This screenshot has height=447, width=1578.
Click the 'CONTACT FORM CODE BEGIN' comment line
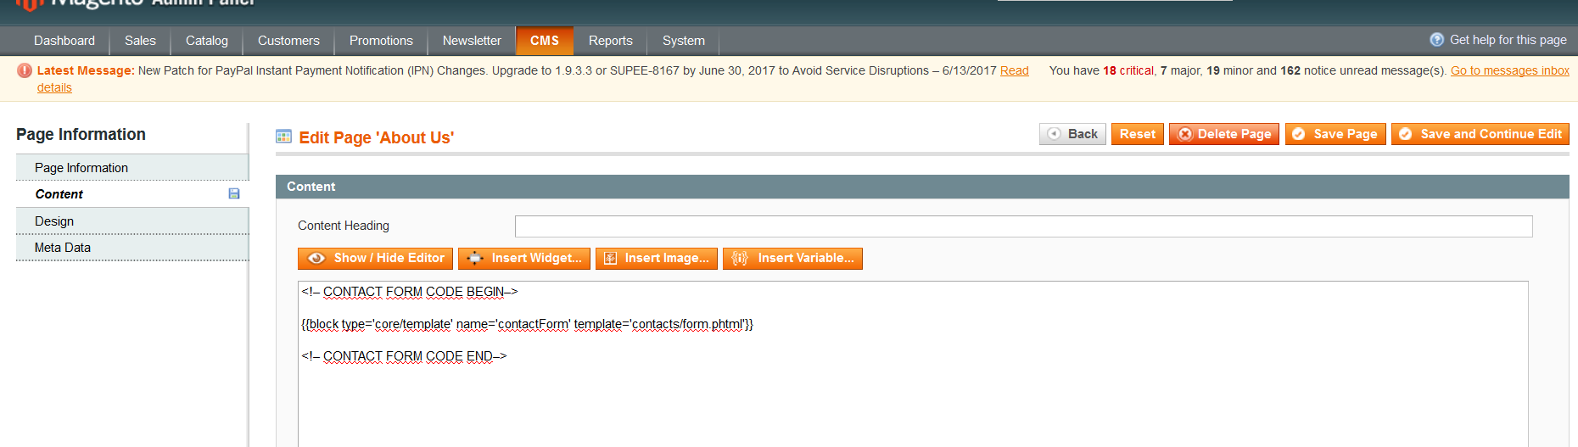coord(409,292)
